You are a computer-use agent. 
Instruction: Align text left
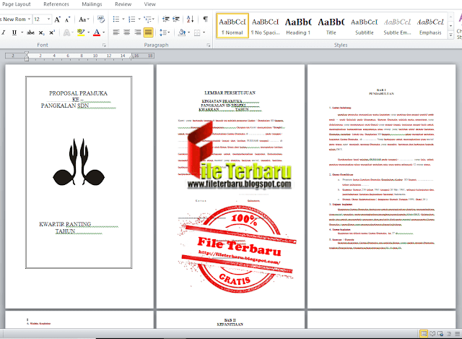tap(116, 33)
